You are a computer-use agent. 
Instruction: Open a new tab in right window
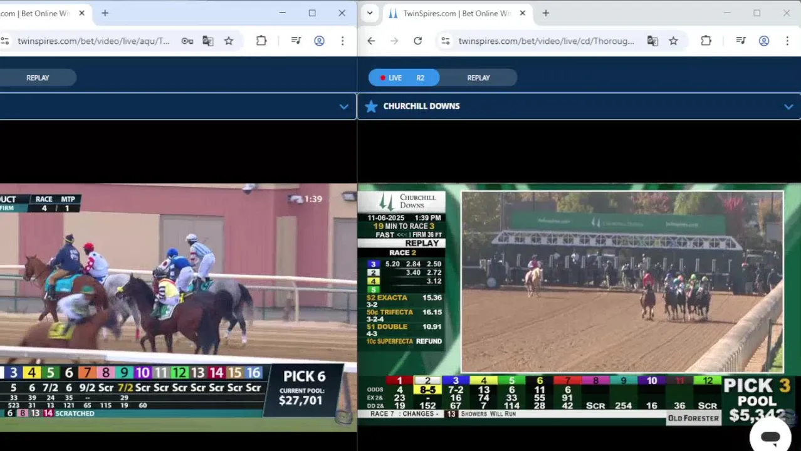(x=545, y=13)
